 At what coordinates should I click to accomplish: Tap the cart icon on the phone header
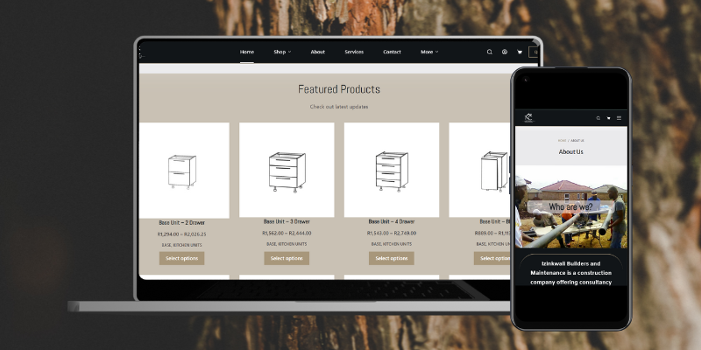pos(608,118)
